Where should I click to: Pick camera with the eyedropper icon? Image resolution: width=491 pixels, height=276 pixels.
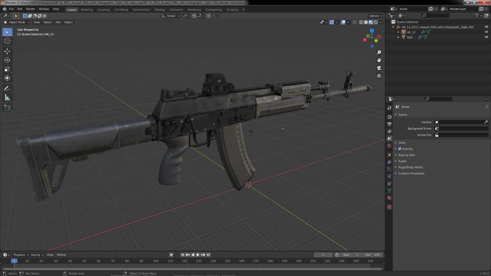coord(486,122)
